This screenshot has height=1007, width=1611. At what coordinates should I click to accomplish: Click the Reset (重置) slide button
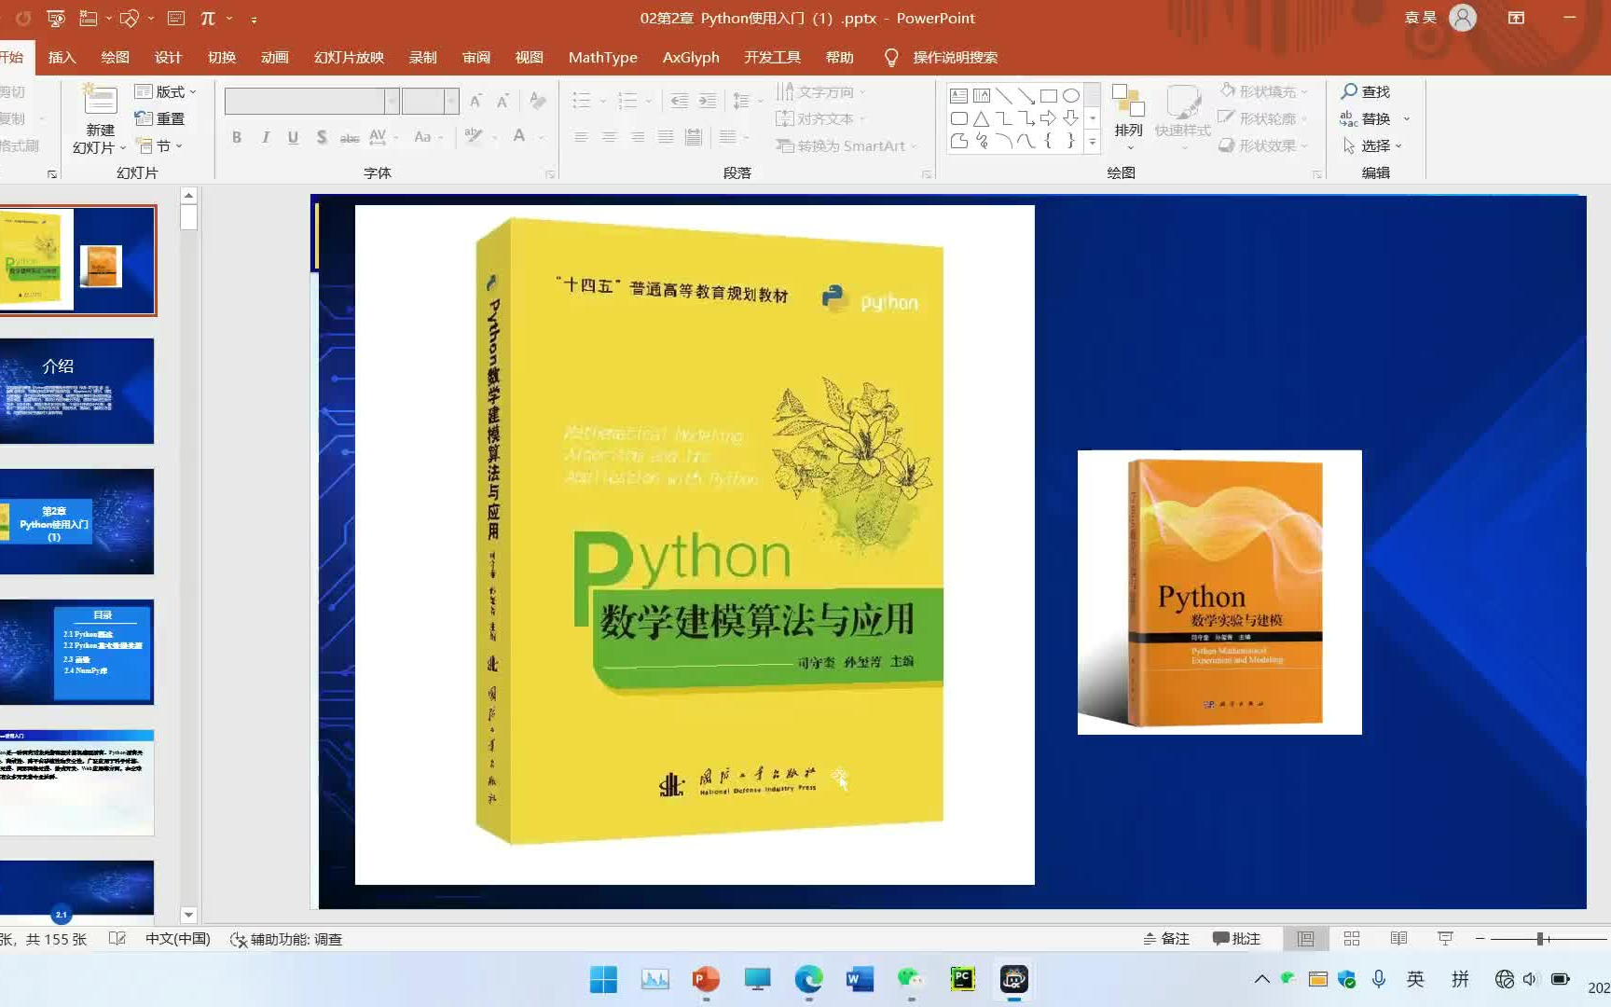tap(159, 118)
